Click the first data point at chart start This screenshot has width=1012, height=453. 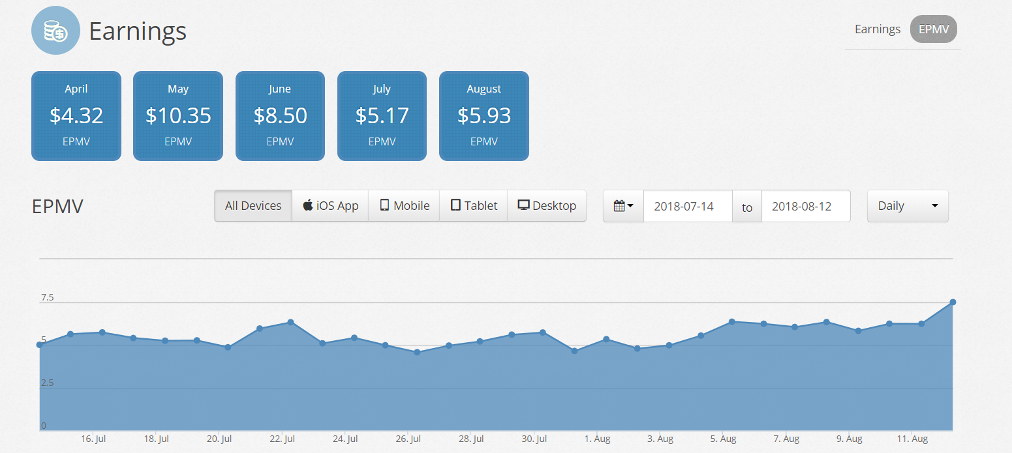[x=39, y=344]
